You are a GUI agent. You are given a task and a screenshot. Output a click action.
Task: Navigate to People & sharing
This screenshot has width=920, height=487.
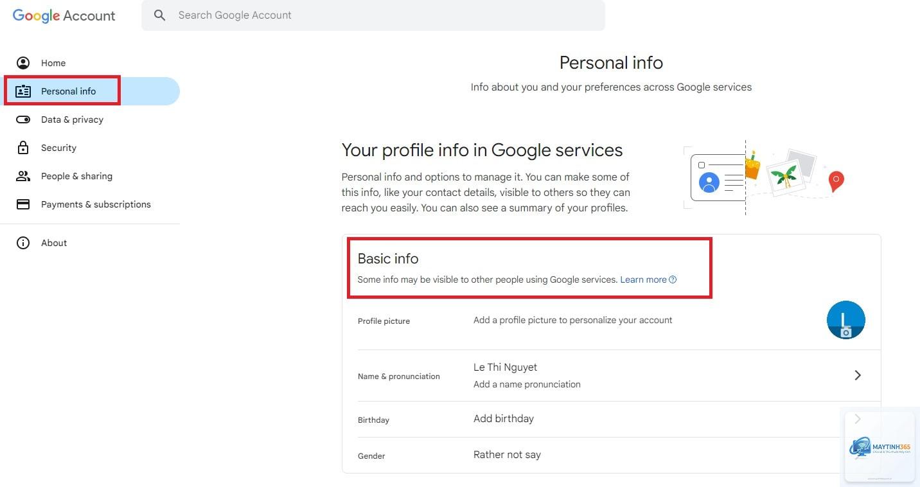click(90, 176)
